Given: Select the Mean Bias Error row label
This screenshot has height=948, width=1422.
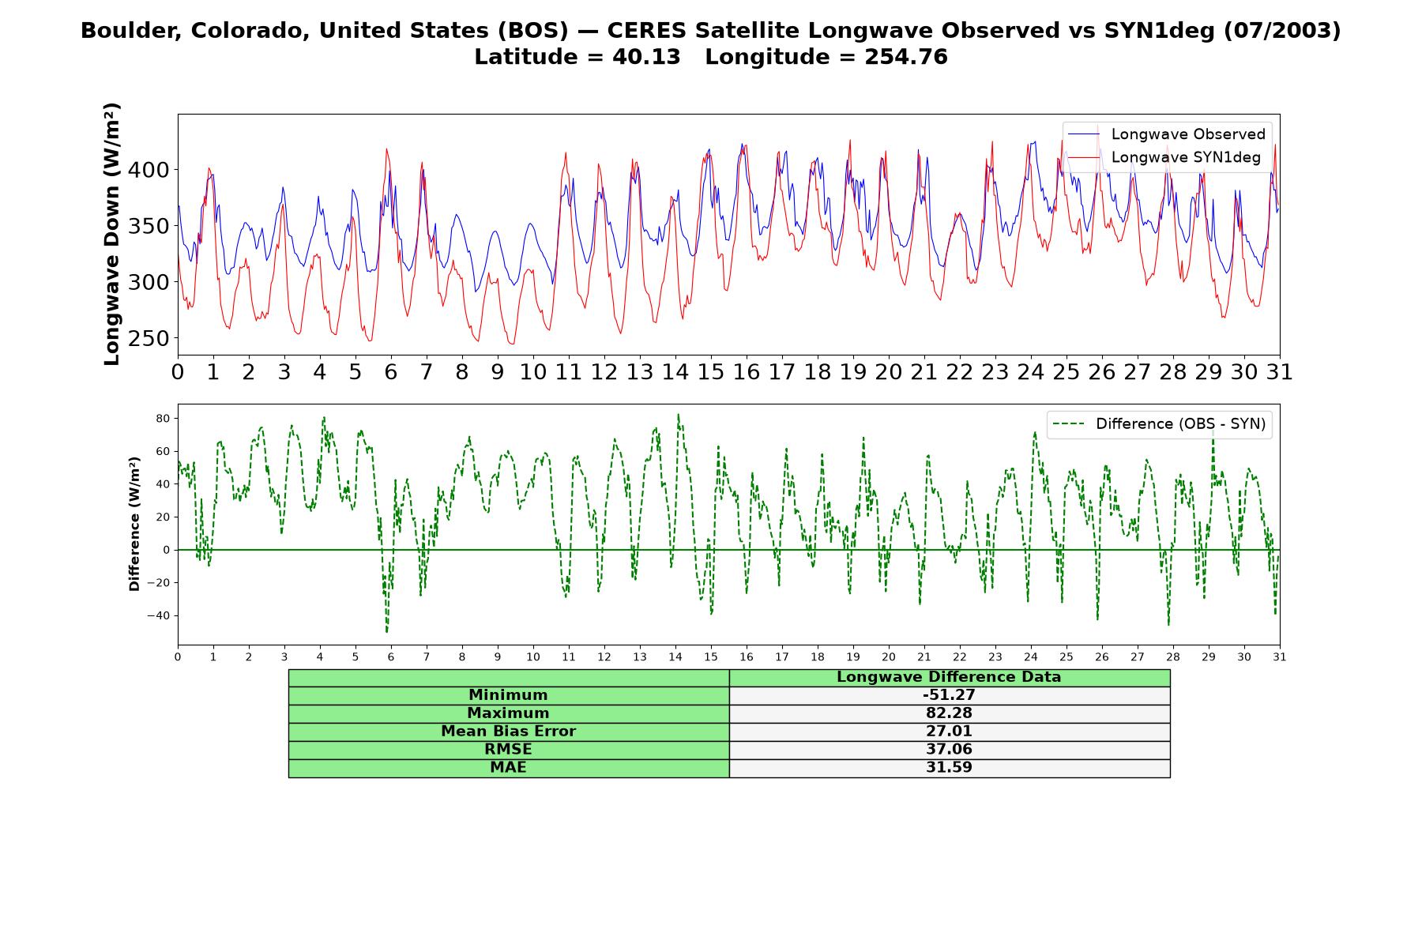Looking at the screenshot, I should [x=509, y=732].
